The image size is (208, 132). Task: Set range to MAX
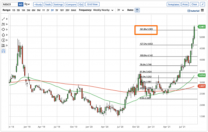point(74,10)
